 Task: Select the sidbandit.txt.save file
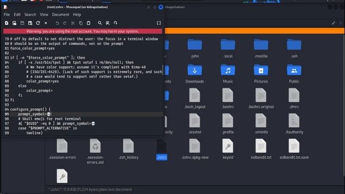pos(294,149)
